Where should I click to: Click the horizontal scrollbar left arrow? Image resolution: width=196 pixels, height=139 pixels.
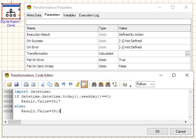(x=5, y=122)
